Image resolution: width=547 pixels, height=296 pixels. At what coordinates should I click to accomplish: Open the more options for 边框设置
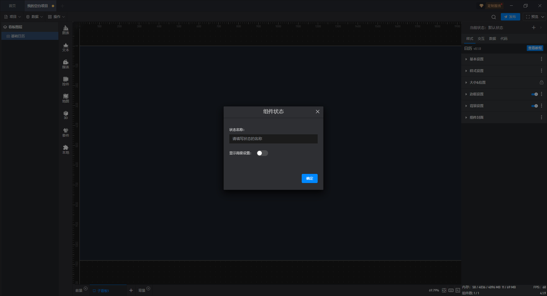542,94
